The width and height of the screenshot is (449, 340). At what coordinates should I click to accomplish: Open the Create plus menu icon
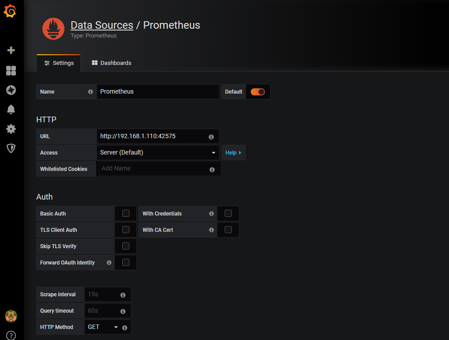pos(11,50)
